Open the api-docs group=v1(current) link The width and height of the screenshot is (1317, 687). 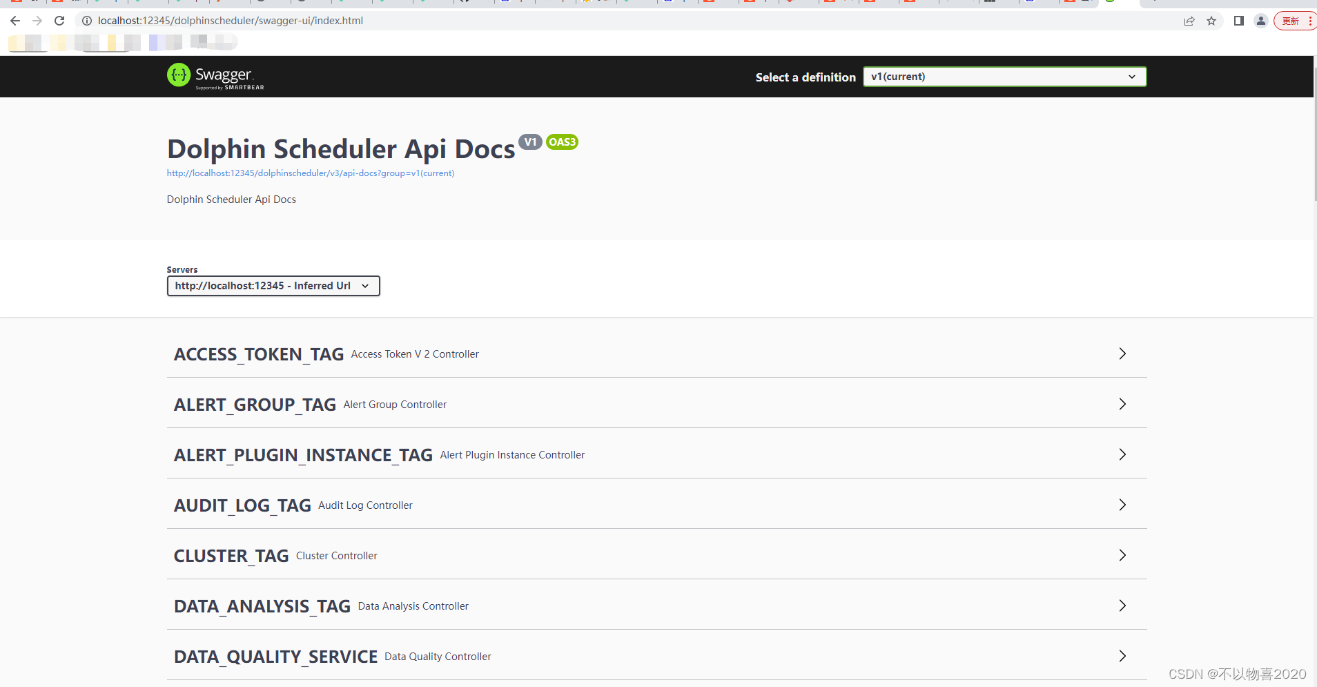pyautogui.click(x=311, y=173)
